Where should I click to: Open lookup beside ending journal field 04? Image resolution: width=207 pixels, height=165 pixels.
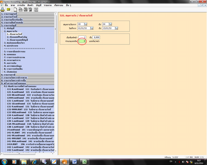pos(111,24)
